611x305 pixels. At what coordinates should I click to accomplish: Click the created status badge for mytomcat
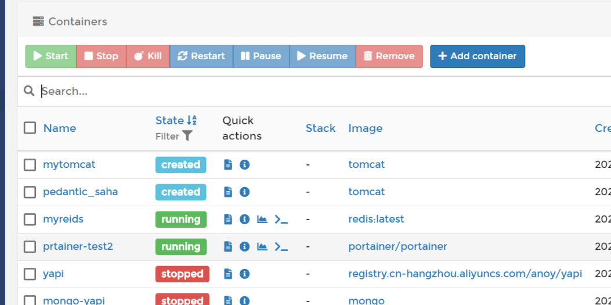click(181, 164)
